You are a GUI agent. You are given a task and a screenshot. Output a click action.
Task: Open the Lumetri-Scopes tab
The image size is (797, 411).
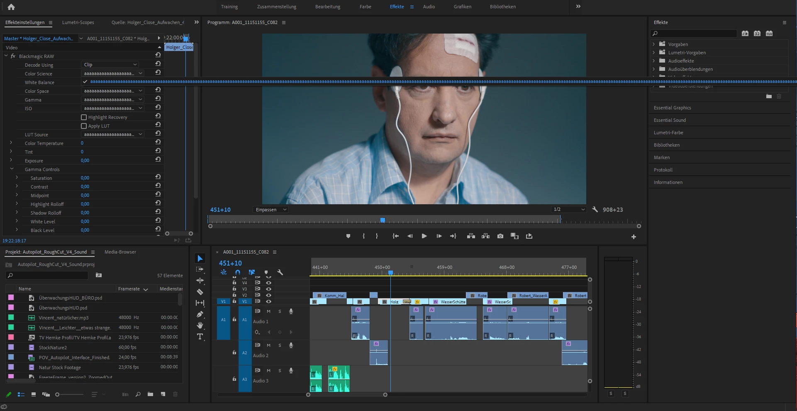click(x=78, y=22)
